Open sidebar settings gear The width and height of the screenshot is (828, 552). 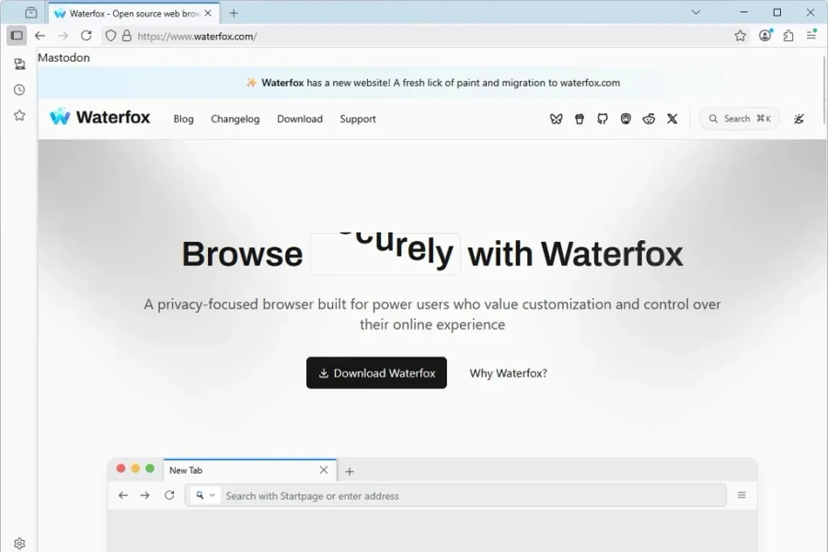click(x=19, y=543)
